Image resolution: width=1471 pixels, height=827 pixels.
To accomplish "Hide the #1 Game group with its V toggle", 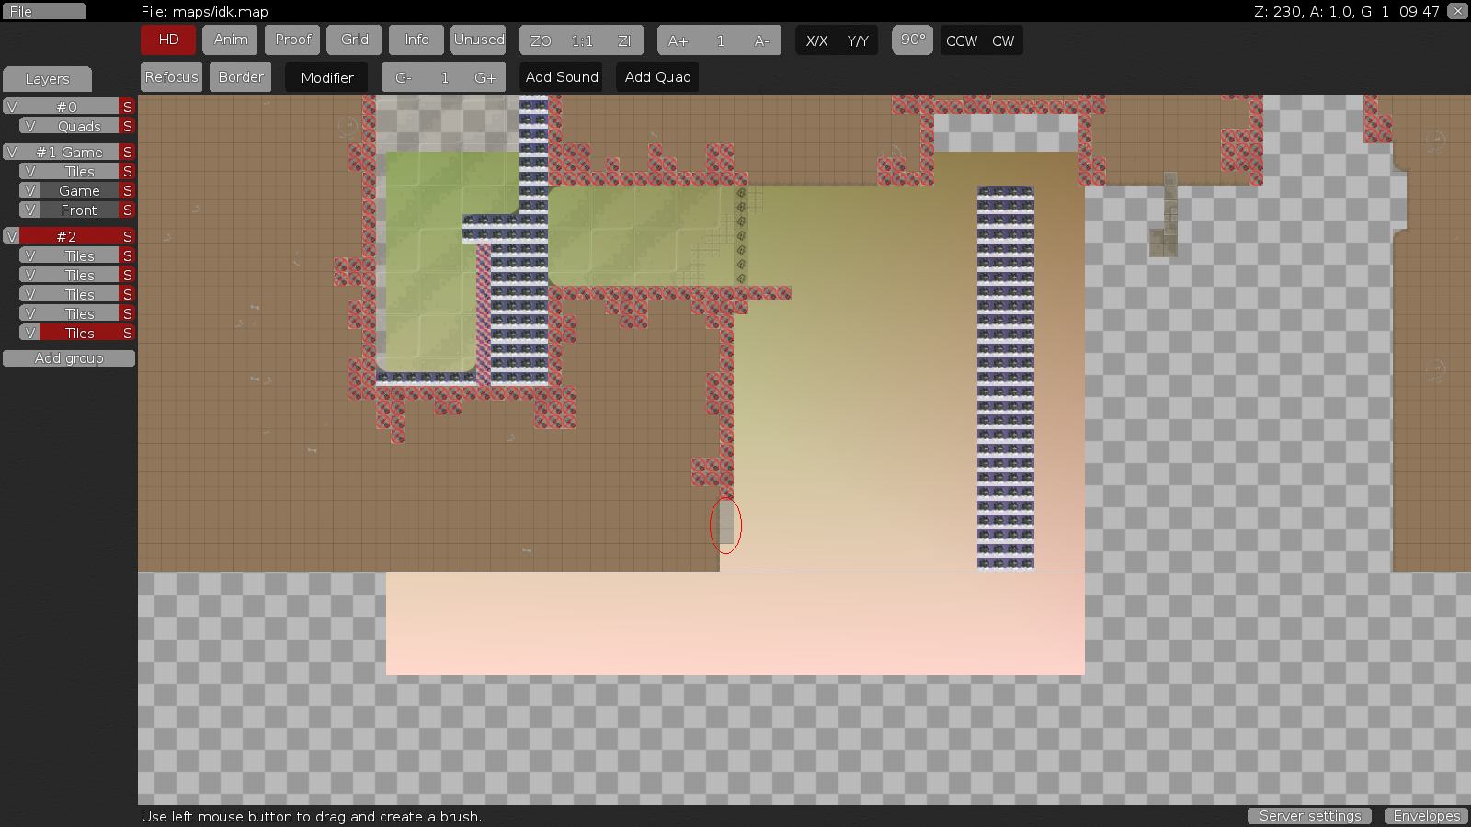I will [13, 151].
